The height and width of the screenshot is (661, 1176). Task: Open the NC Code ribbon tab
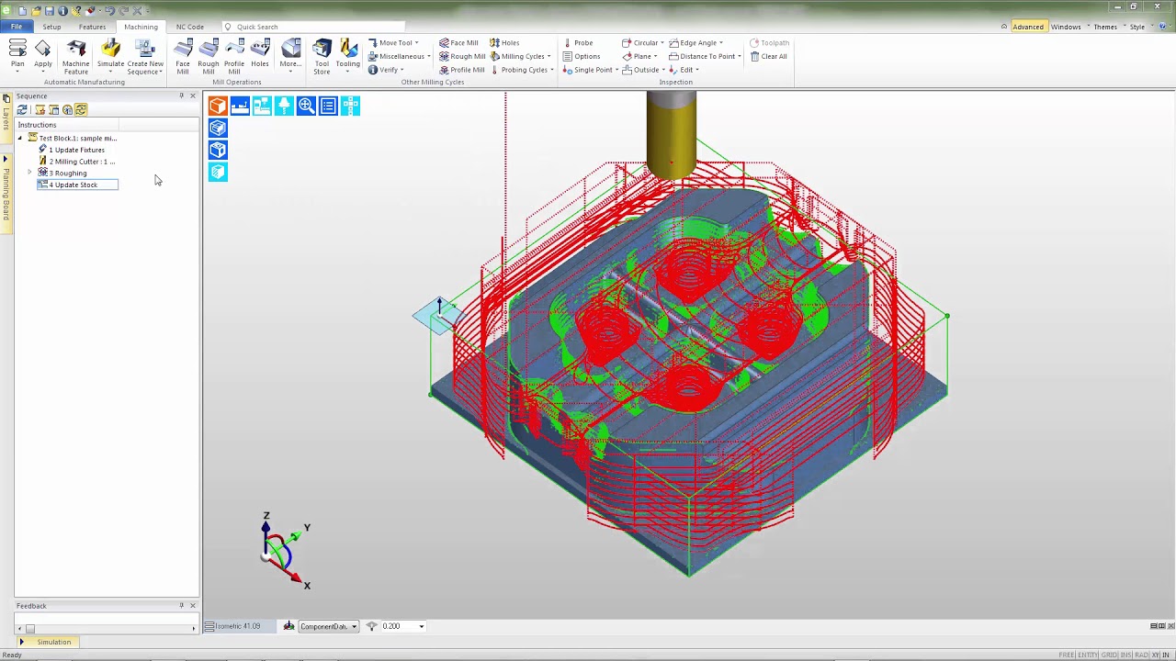190,27
